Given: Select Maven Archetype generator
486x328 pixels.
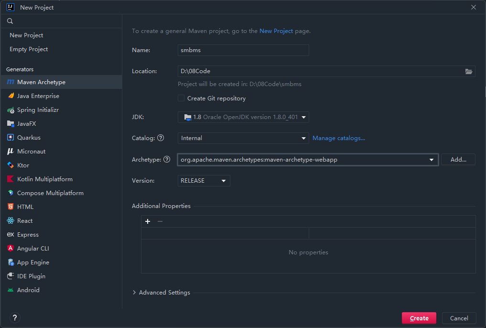Looking at the screenshot, I should (61, 82).
